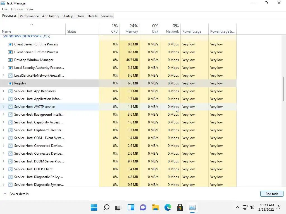Click the Service Host: Clipboard User Ser gear icon
Screen dimensions: 286x214
point(10,130)
